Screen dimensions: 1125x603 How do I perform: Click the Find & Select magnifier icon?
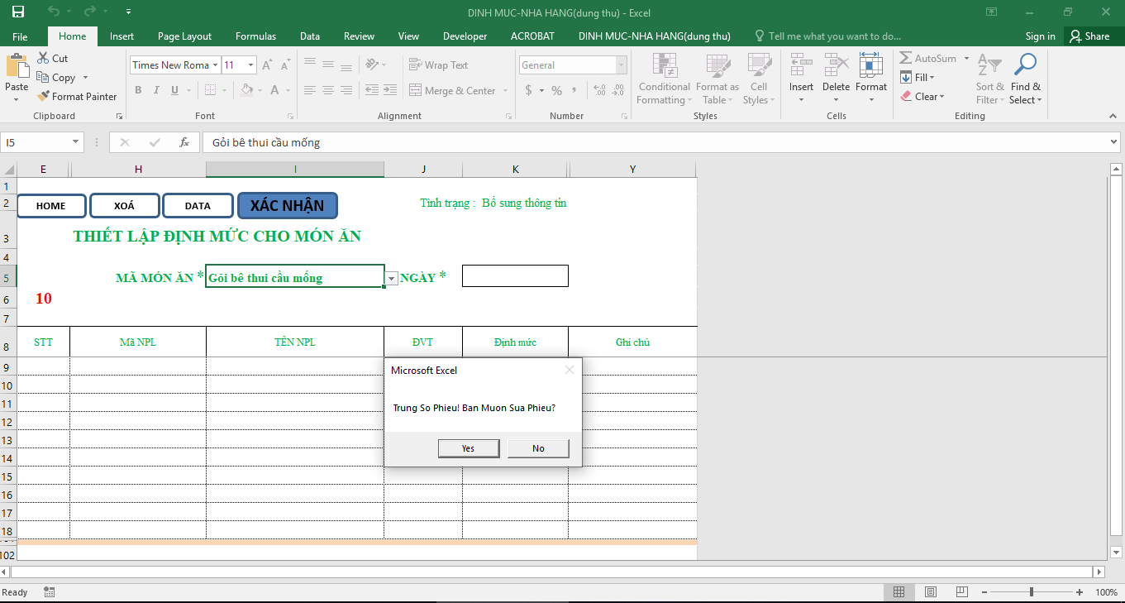(x=1025, y=66)
